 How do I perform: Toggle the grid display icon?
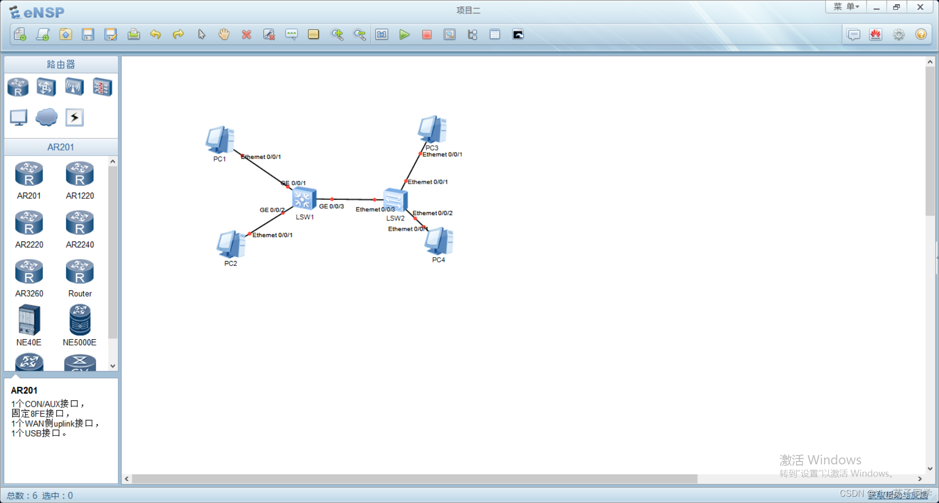495,34
